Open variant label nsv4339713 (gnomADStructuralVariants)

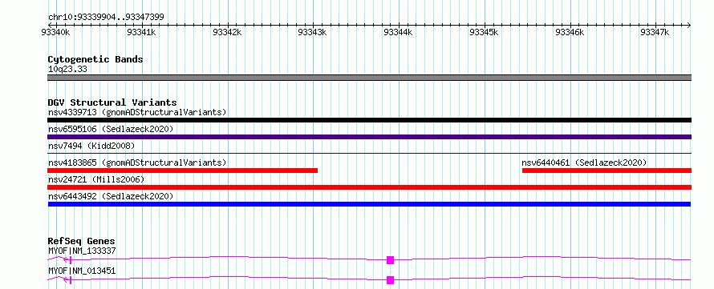click(137, 112)
